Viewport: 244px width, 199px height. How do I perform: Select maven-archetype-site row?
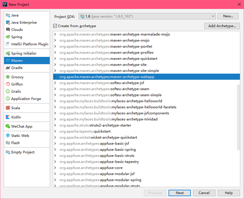pyautogui.click(x=146, y=65)
